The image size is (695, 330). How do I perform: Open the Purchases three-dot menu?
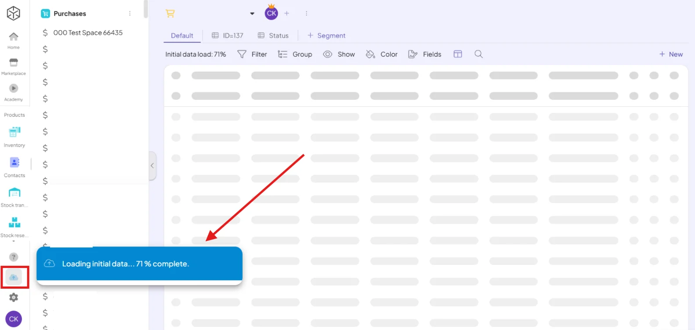(130, 14)
